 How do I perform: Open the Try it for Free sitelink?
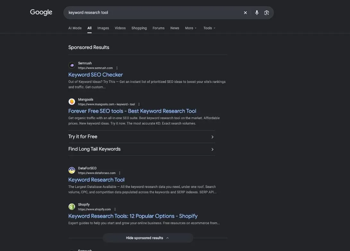point(141,137)
